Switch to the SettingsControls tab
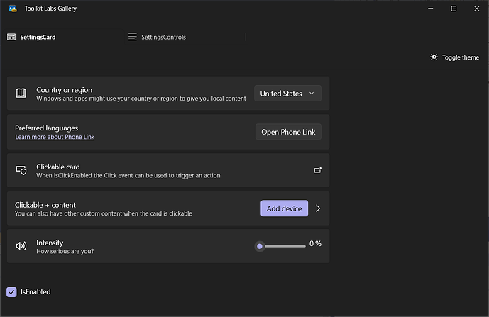The height and width of the screenshot is (317, 489). point(163,37)
